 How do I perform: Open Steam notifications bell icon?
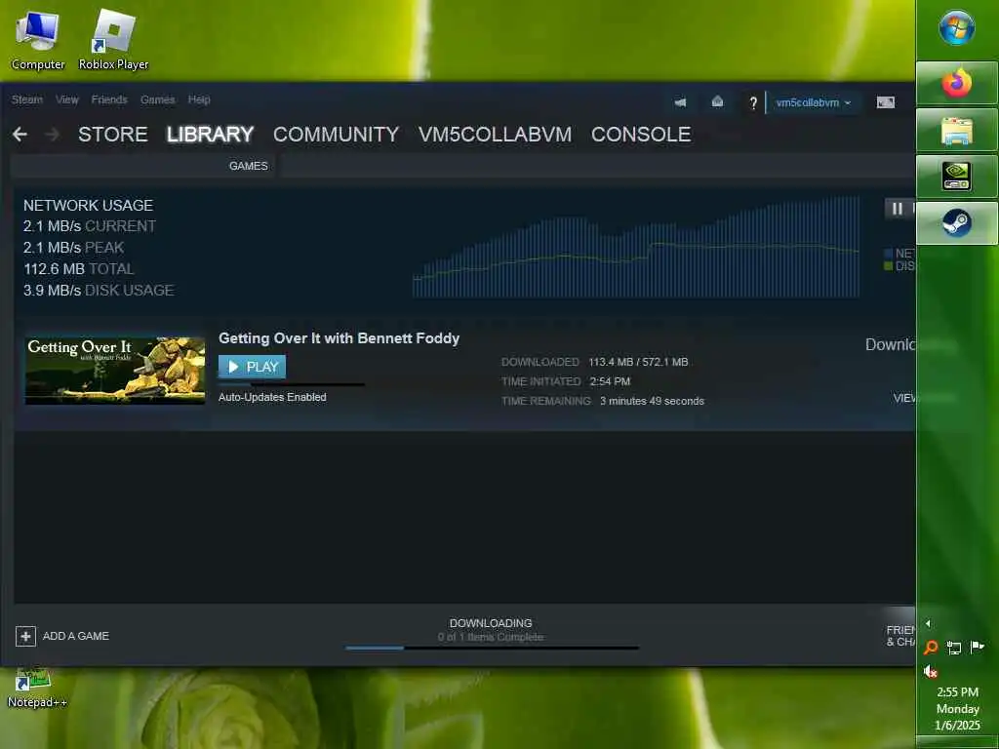pyautogui.click(x=717, y=101)
